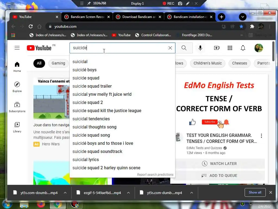Close the downloads bar

tap(271, 192)
